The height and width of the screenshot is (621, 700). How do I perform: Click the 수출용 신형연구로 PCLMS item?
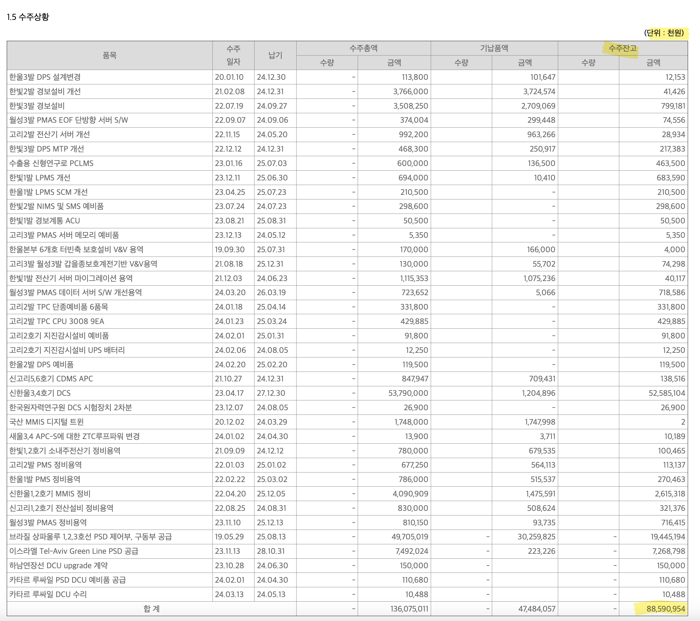point(51,163)
